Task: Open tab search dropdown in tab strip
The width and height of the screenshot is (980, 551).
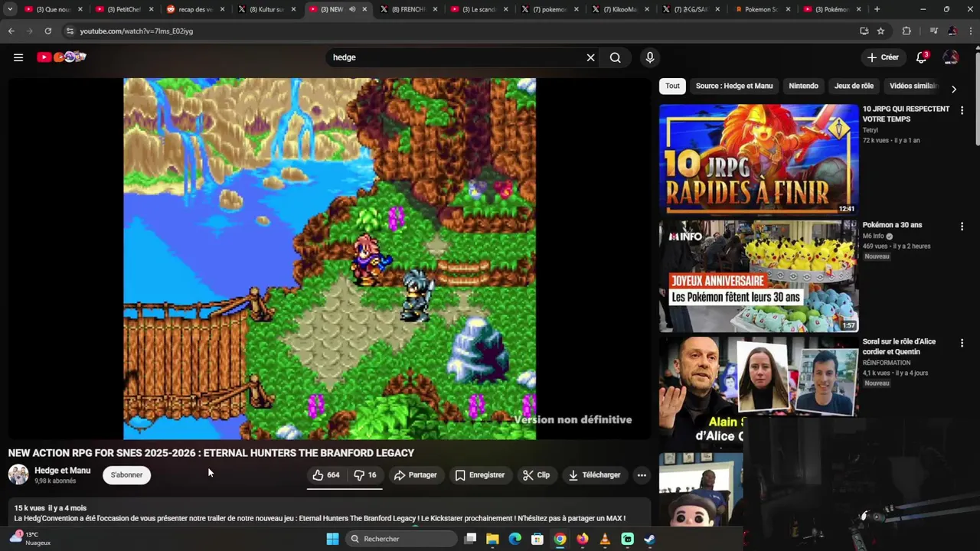Action: (x=10, y=9)
